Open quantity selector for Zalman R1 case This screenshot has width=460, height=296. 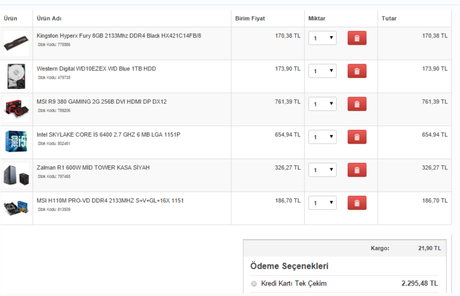point(323,170)
